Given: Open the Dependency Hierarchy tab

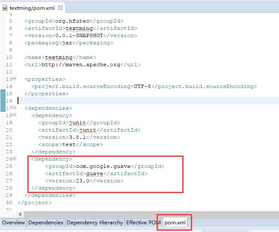Looking at the screenshot, I should coord(95,223).
